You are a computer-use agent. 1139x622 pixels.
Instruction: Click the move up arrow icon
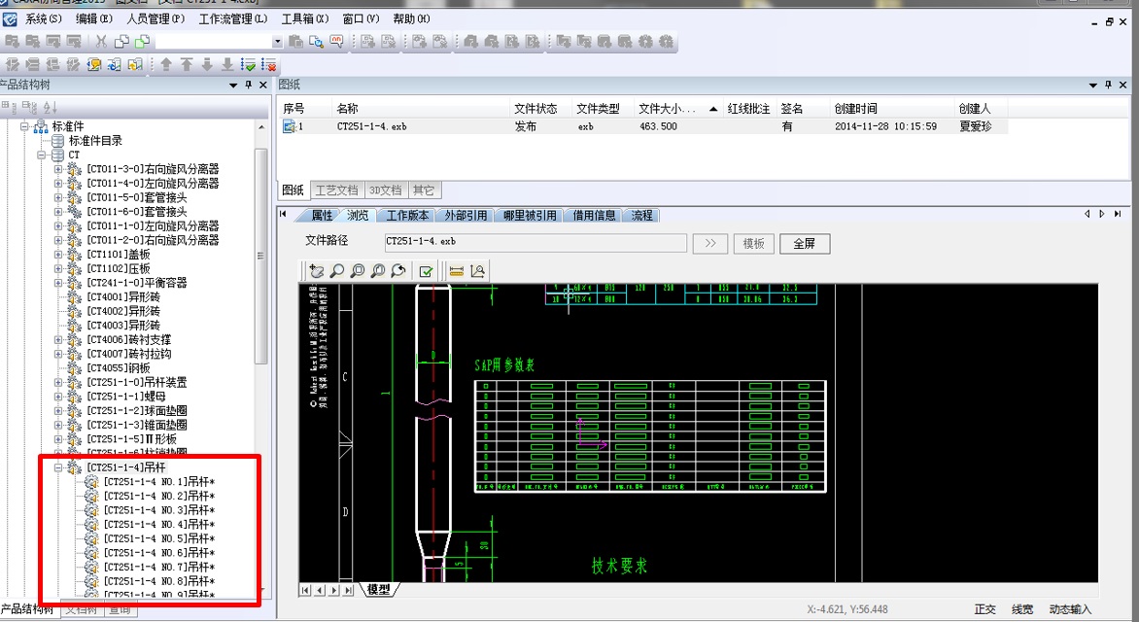166,65
